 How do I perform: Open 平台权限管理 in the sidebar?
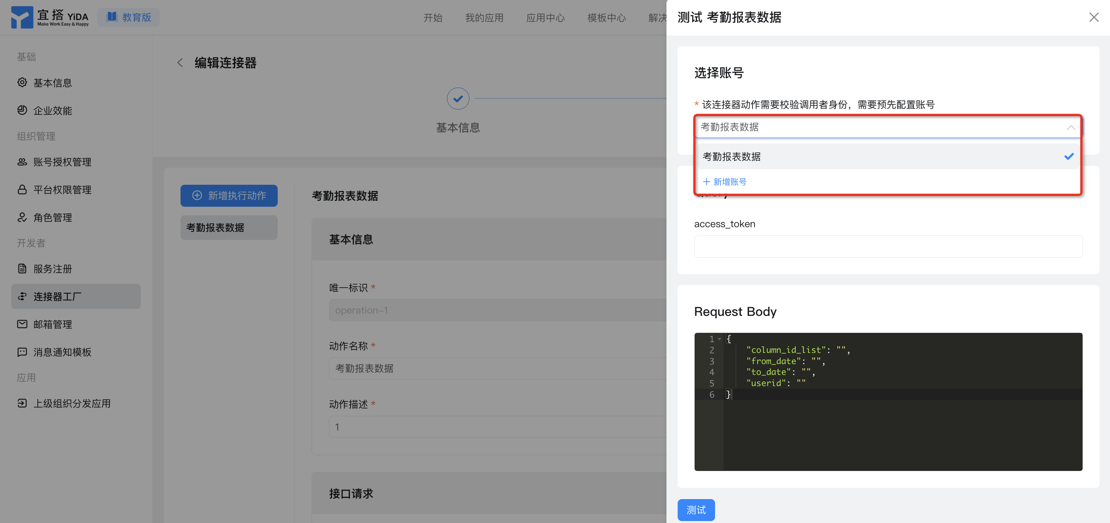click(x=76, y=189)
